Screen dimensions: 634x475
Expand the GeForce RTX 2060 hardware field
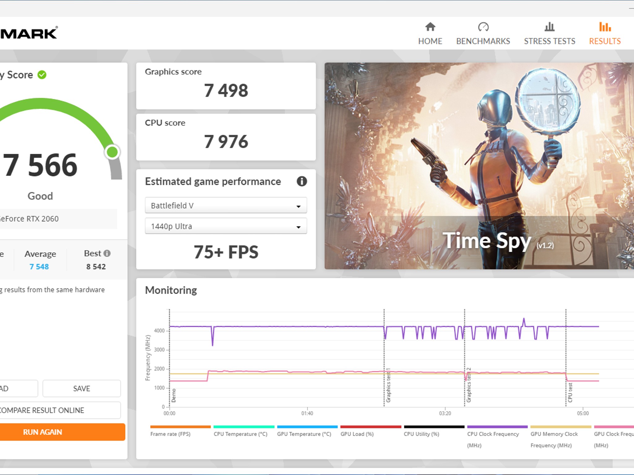pyautogui.click(x=58, y=219)
